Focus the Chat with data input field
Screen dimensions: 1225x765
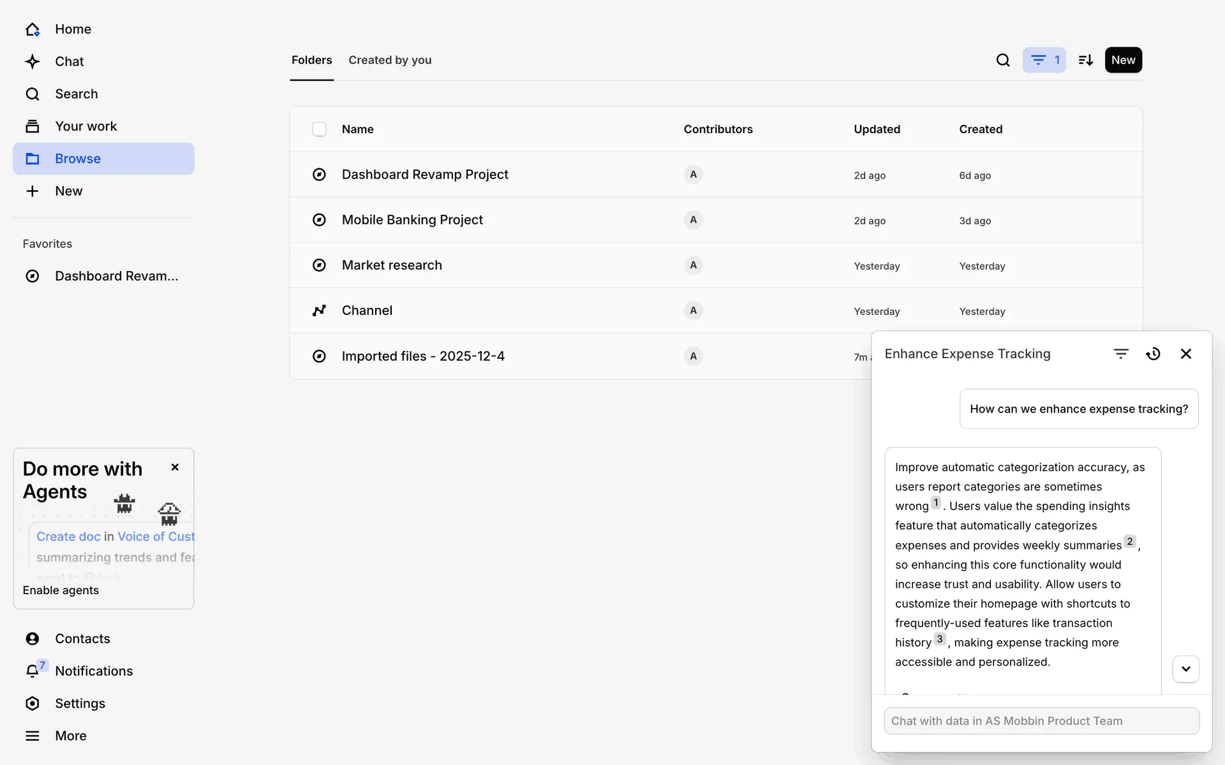[1041, 721]
